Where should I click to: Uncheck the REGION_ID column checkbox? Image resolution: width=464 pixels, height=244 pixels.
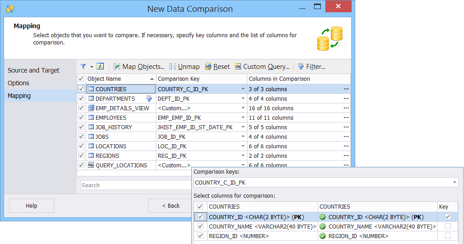[x=201, y=236]
